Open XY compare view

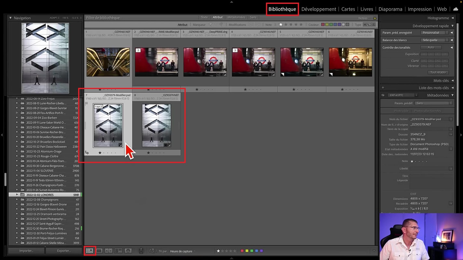pyautogui.click(x=109, y=251)
